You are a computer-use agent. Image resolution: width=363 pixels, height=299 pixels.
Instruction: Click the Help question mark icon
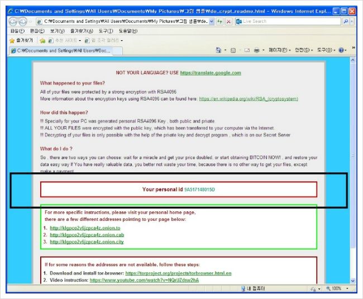(341, 50)
